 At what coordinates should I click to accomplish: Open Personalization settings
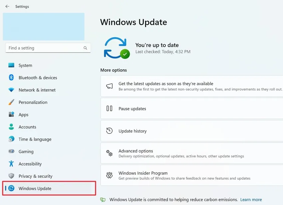[49, 102]
